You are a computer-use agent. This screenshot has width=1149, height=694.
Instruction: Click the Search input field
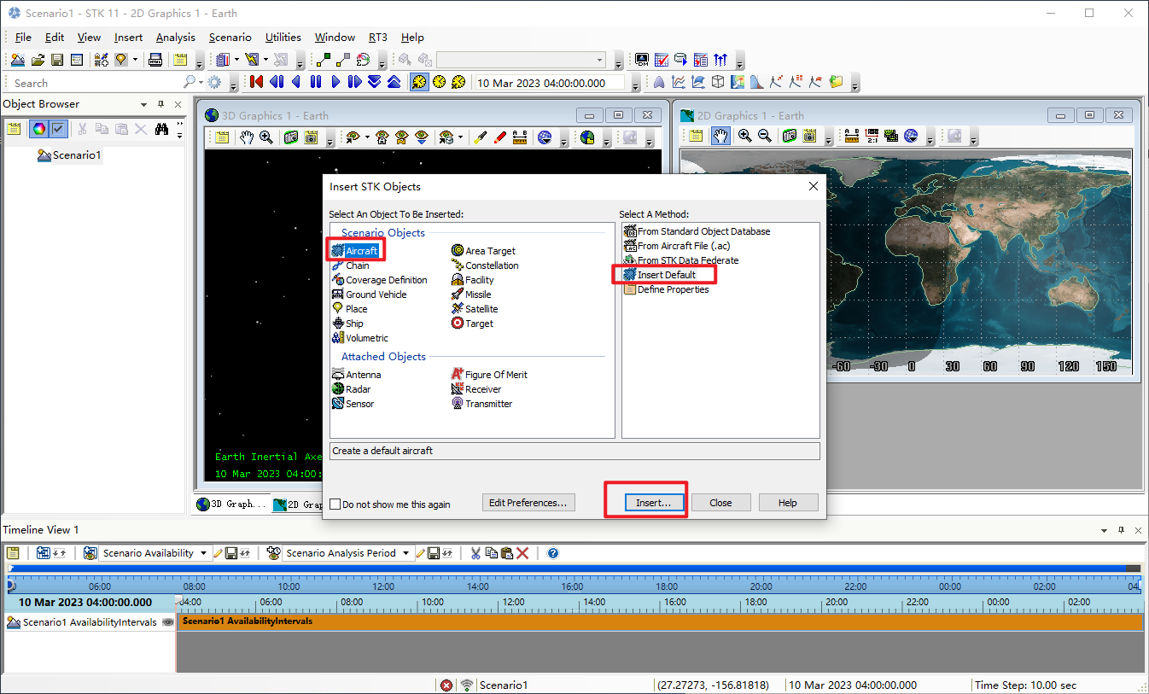[96, 83]
